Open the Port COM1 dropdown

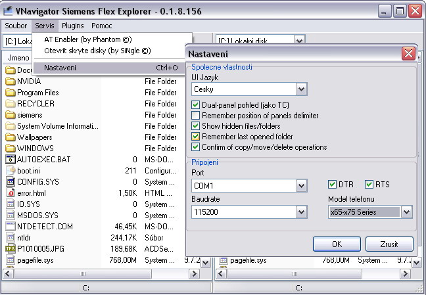pyautogui.click(x=301, y=186)
